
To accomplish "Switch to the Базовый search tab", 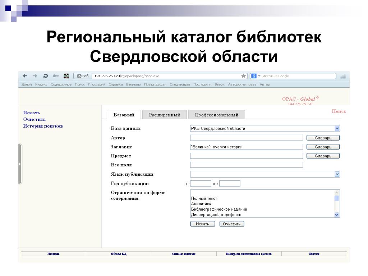I will [124, 115].
